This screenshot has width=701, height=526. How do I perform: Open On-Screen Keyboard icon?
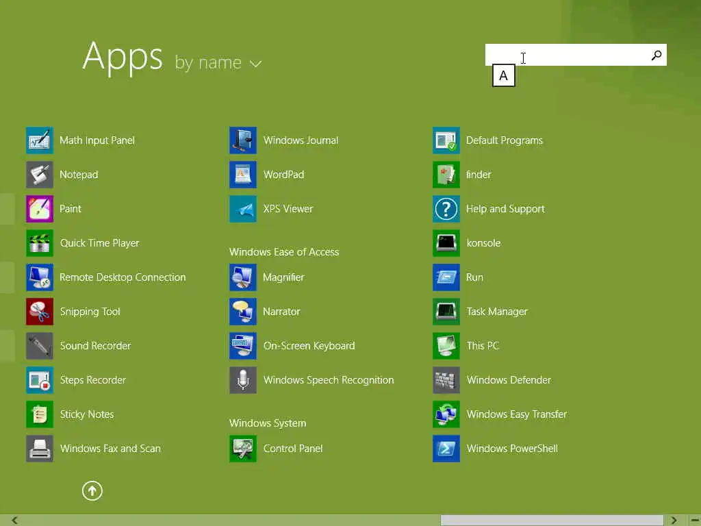pyautogui.click(x=243, y=346)
